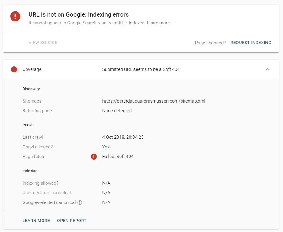Click the Failed: Soft 404 status text
This screenshot has width=283, height=232.
pyautogui.click(x=117, y=157)
